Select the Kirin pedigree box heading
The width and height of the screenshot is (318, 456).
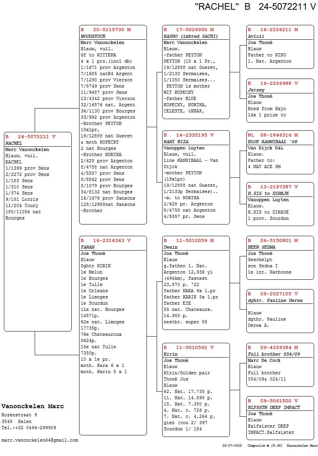click(171, 354)
